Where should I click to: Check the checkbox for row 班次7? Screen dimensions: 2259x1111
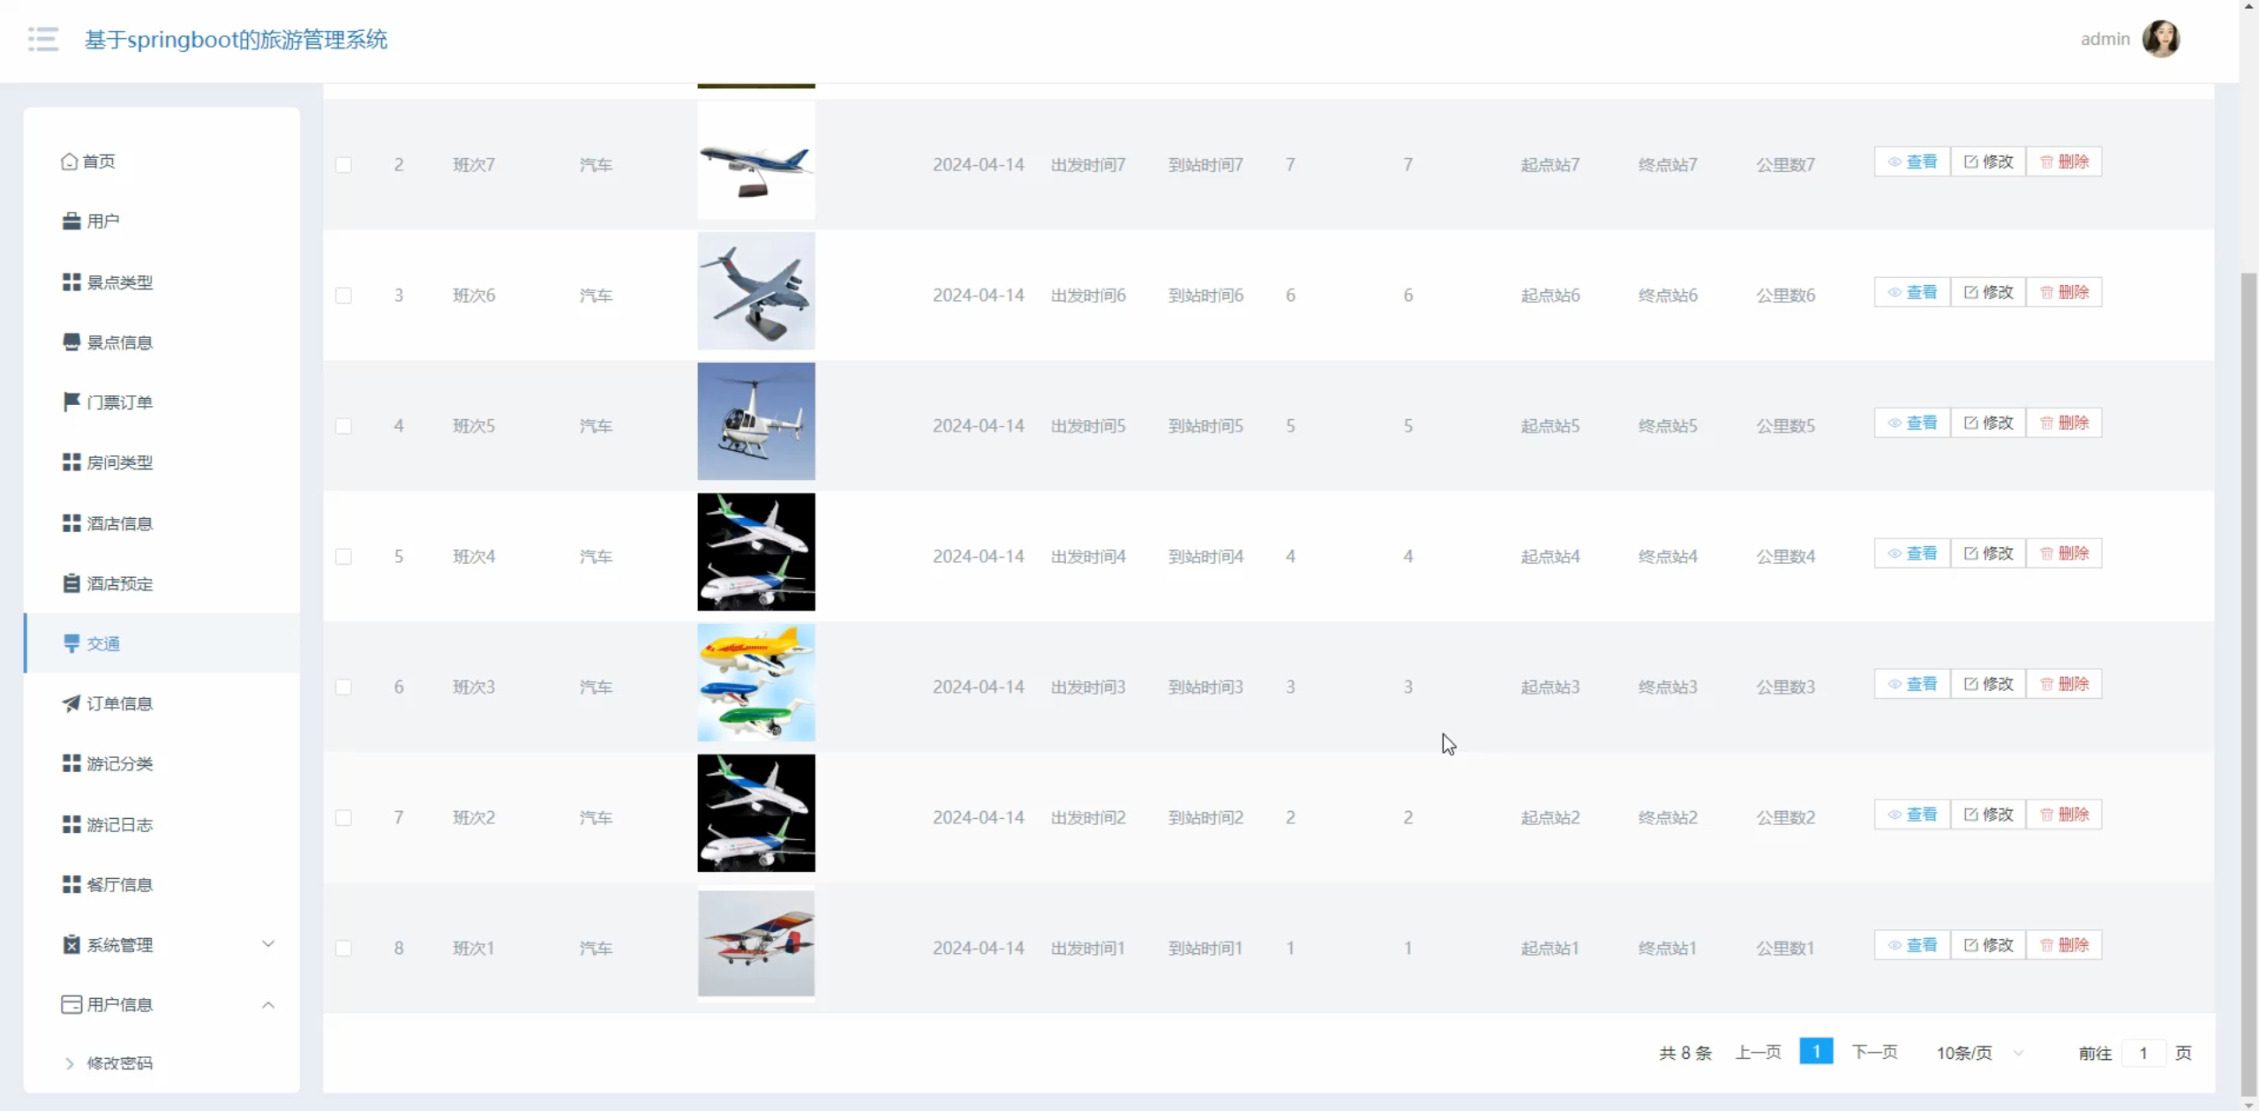pos(343,165)
